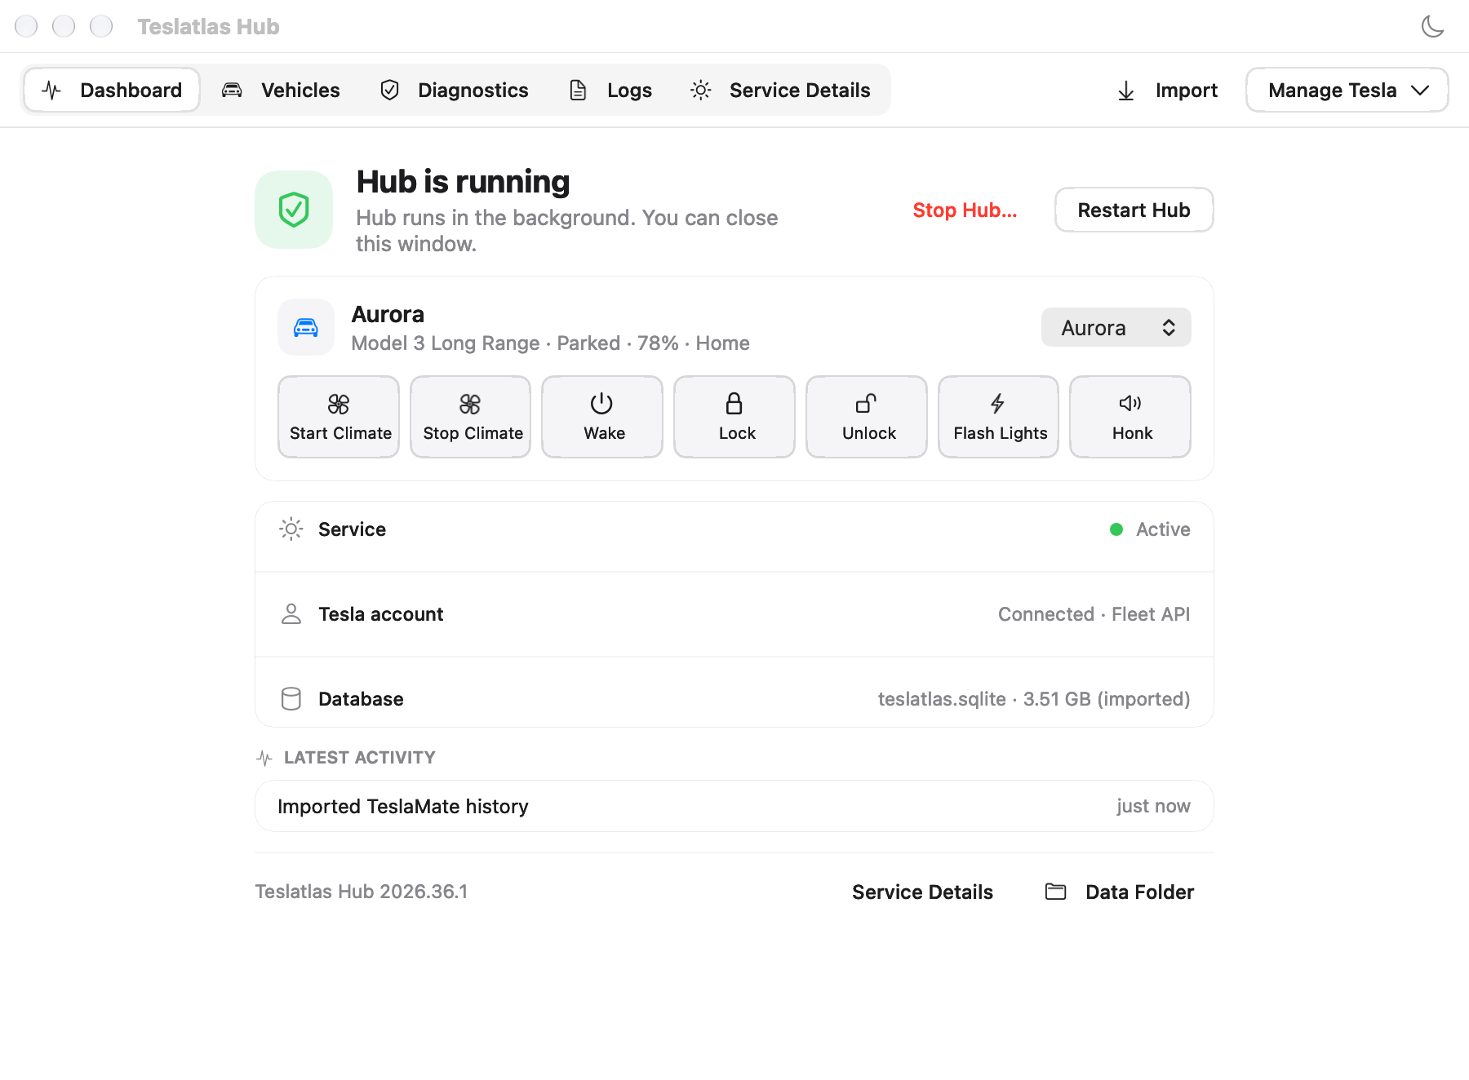Viewport: 1469px width, 1080px height.
Task: Click the 'Connected · Fleet API' status text
Action: (1094, 614)
